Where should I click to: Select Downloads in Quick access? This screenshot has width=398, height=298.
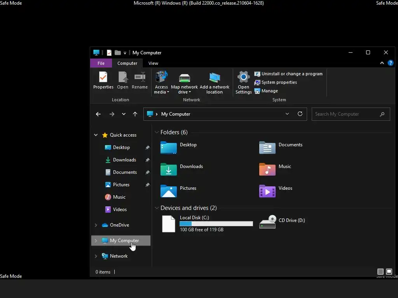point(124,159)
